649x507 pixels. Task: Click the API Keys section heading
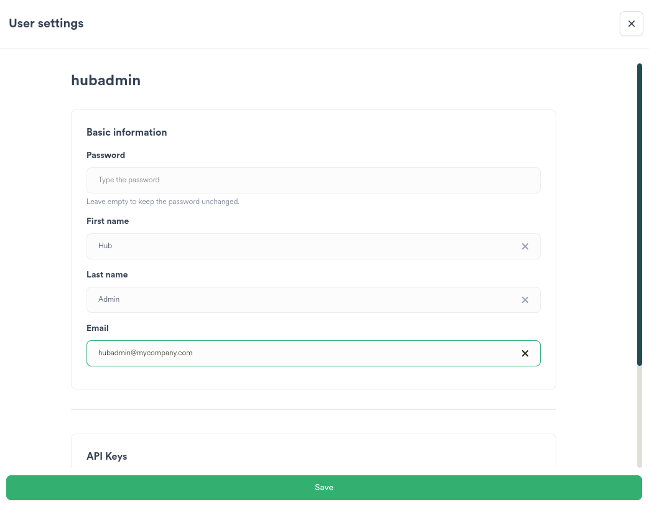point(106,456)
